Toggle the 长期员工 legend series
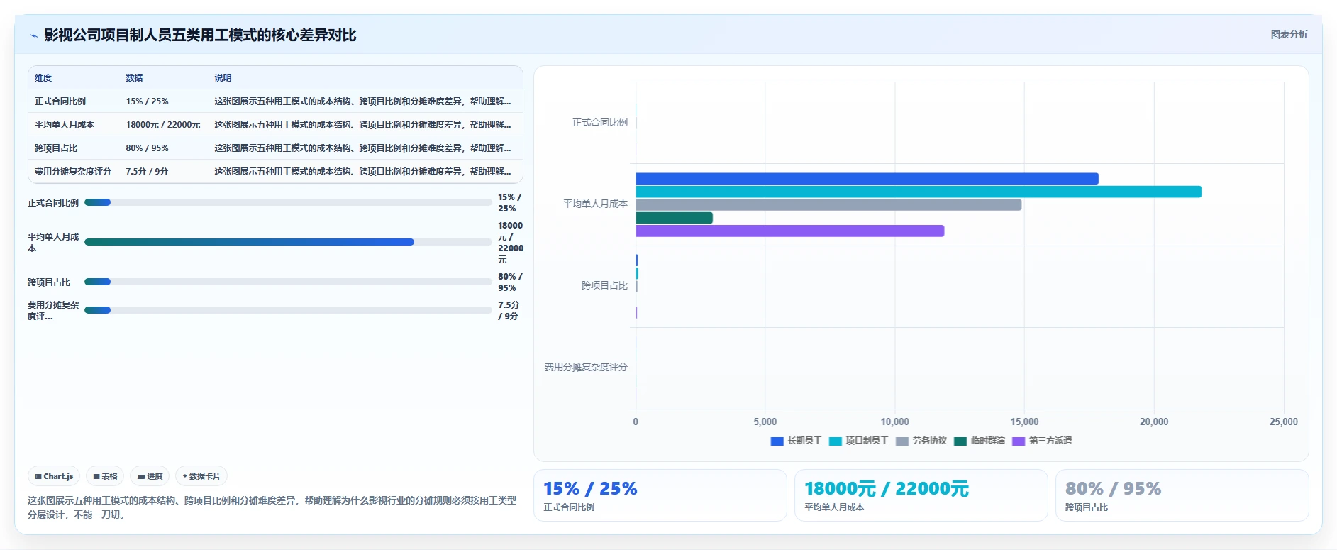Screen dimensions: 1337x550 pyautogui.click(x=796, y=441)
